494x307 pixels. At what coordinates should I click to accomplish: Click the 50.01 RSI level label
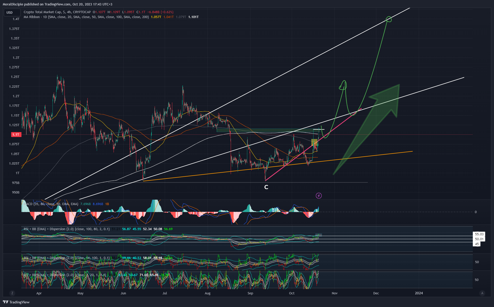point(479,239)
